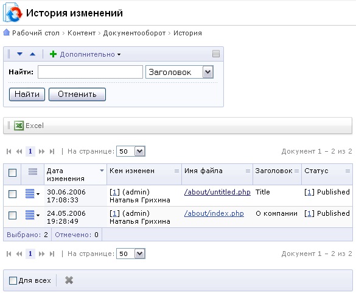The image size is (356, 295).
Task: Go to previous page in bottom pager
Action: [x=19, y=254]
